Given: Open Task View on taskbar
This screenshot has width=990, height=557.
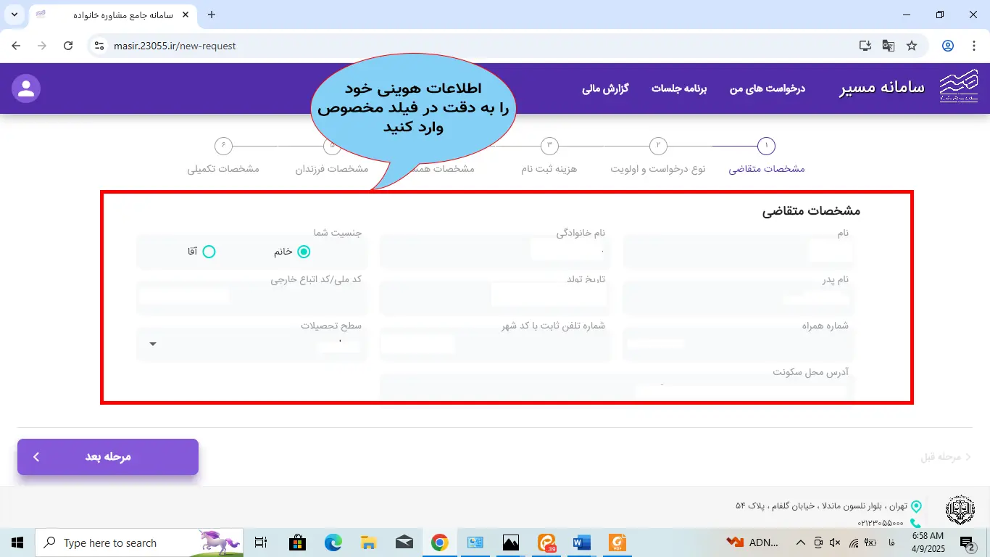Looking at the screenshot, I should [x=261, y=542].
